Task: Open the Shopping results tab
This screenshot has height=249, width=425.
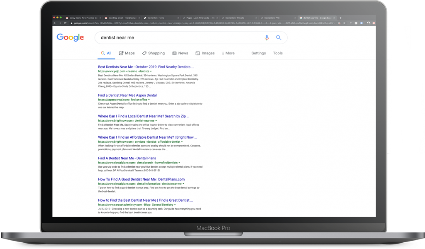Action: (154, 53)
